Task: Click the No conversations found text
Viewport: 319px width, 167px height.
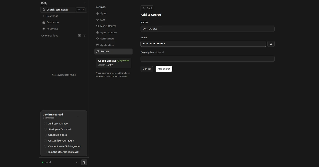Action: coord(64,75)
